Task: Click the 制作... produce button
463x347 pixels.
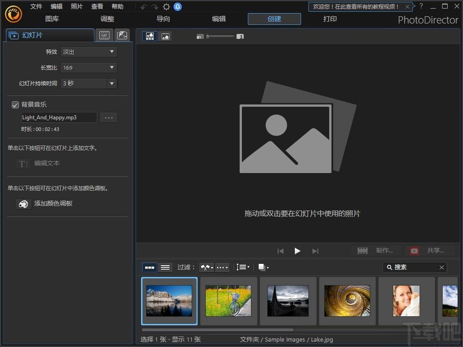Action: click(376, 251)
